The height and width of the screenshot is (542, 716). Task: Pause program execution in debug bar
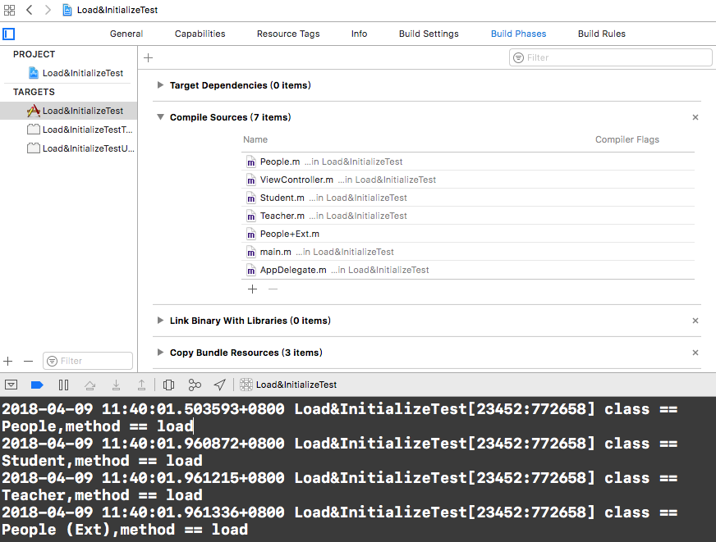63,385
